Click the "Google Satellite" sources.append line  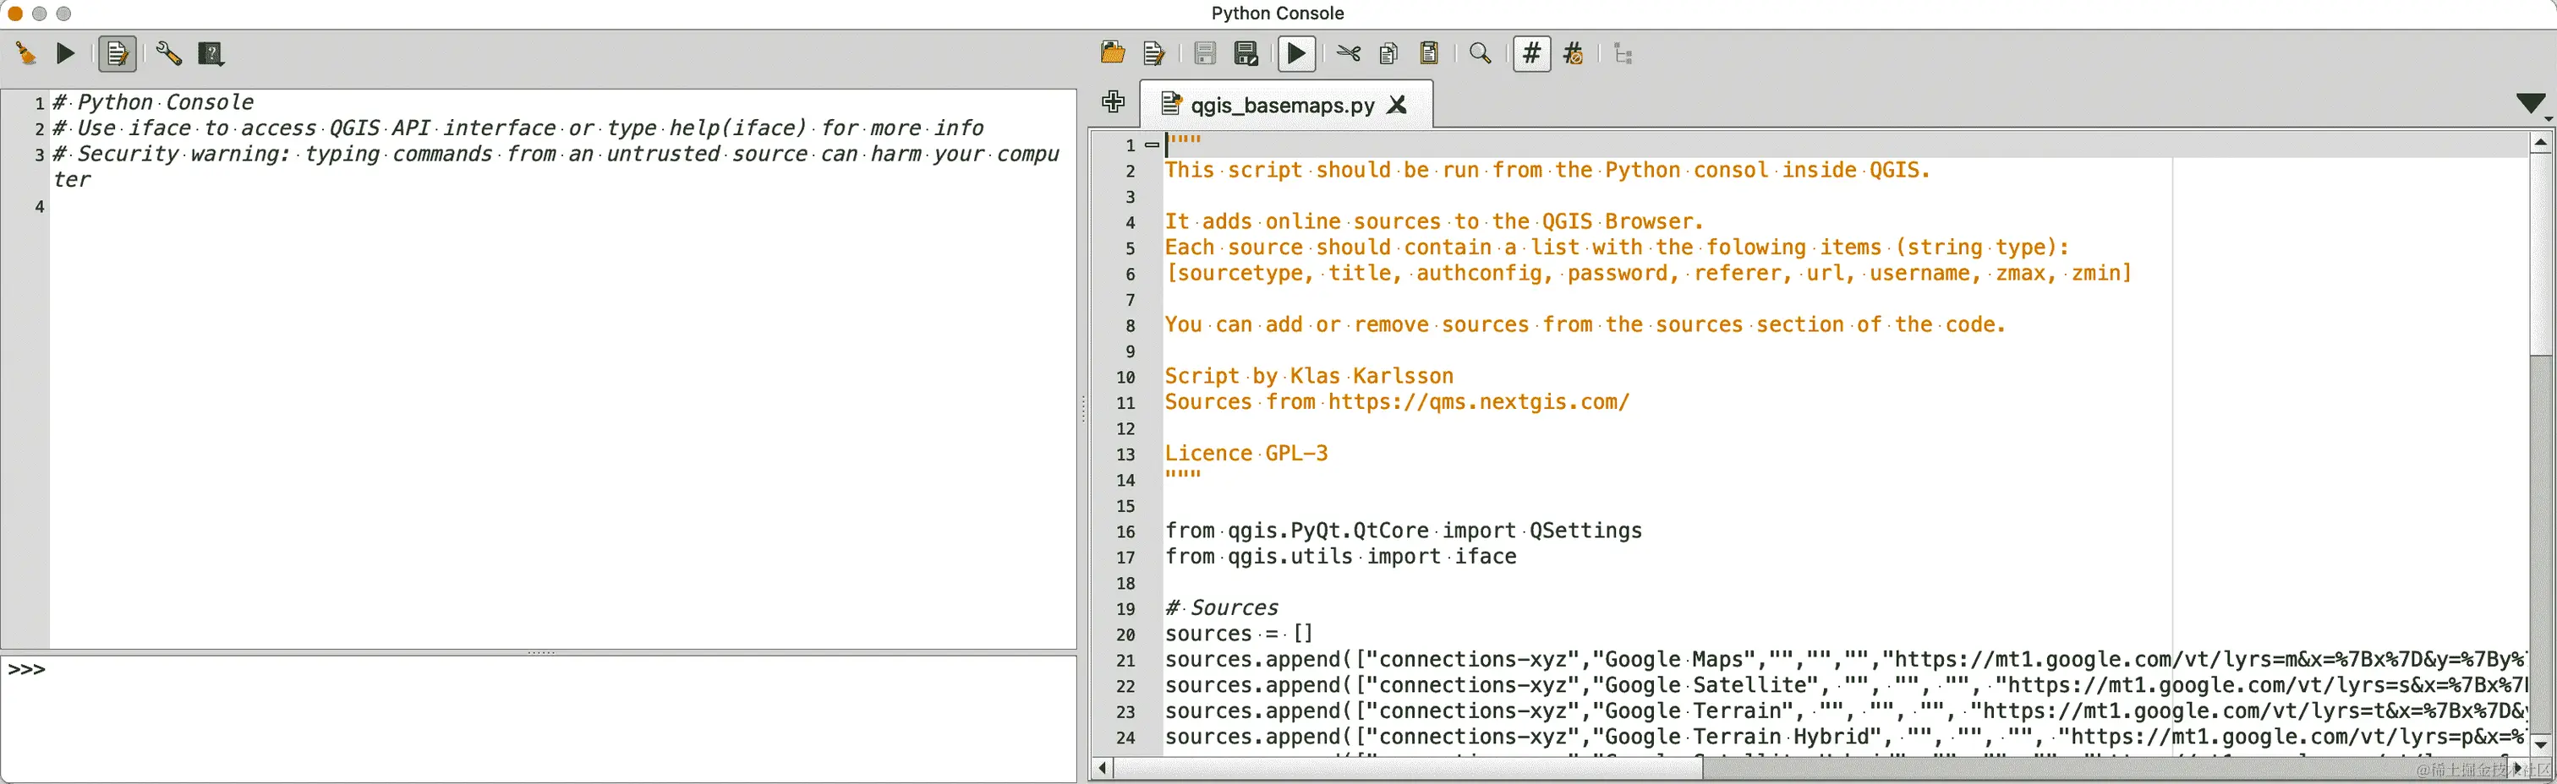click(1845, 686)
